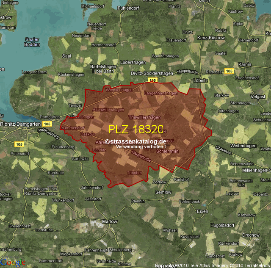Image resolution: width=271 pixels, height=268 pixels.
Task: Open the strassenkatalog.de watermark link
Action: 136,141
